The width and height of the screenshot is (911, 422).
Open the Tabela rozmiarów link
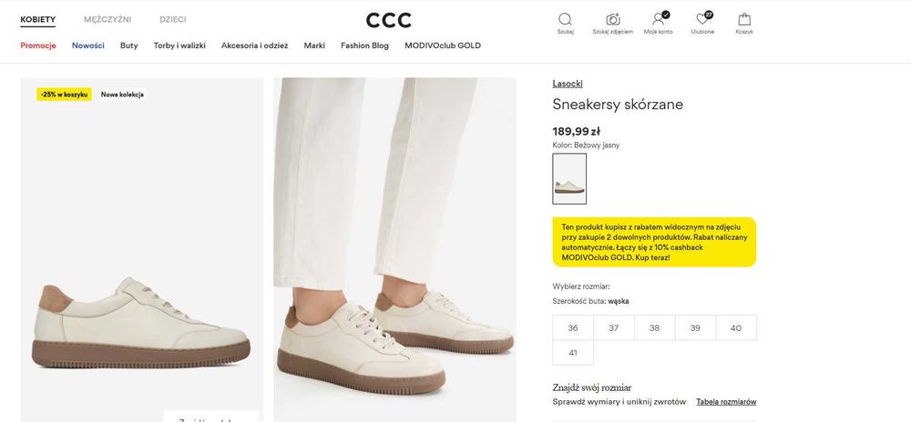pos(726,402)
